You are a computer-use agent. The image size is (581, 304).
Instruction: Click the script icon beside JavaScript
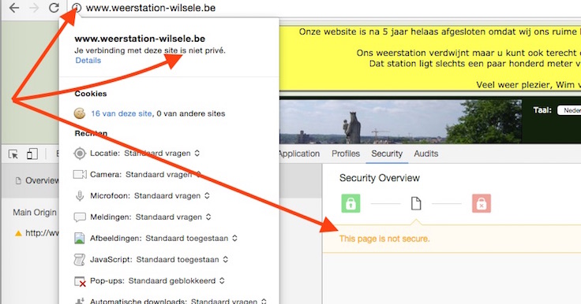pos(80,260)
